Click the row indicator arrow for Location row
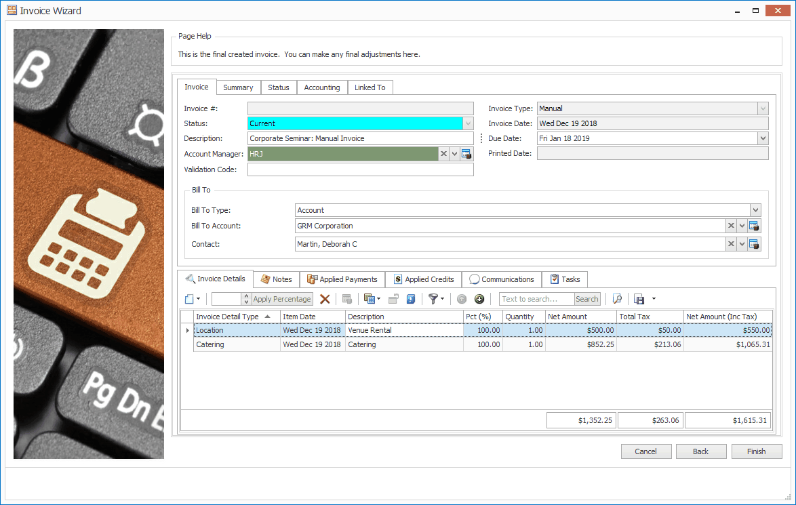The height and width of the screenshot is (505, 796). pos(187,330)
